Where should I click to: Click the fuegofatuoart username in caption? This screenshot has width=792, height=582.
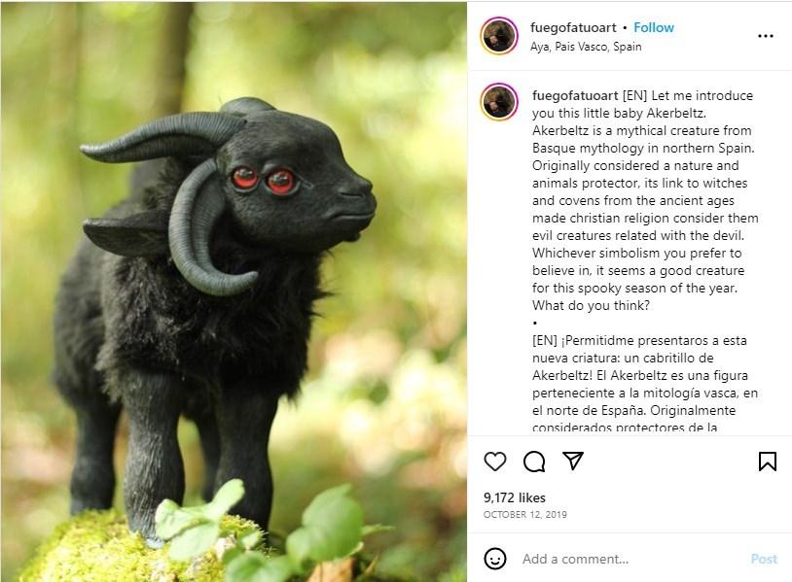pyautogui.click(x=575, y=96)
